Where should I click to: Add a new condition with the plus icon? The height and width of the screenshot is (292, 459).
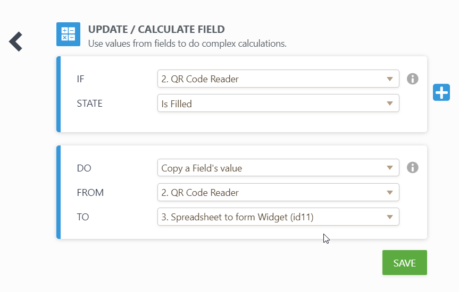[x=441, y=92]
